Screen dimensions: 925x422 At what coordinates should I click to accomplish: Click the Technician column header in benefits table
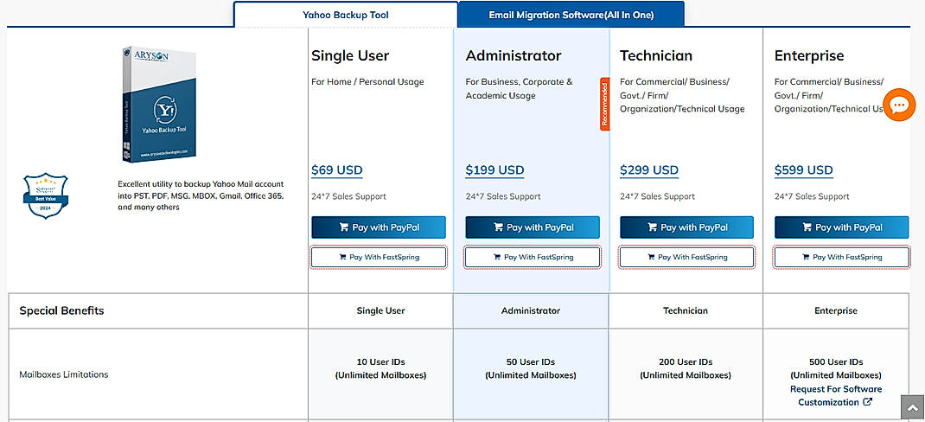click(686, 310)
